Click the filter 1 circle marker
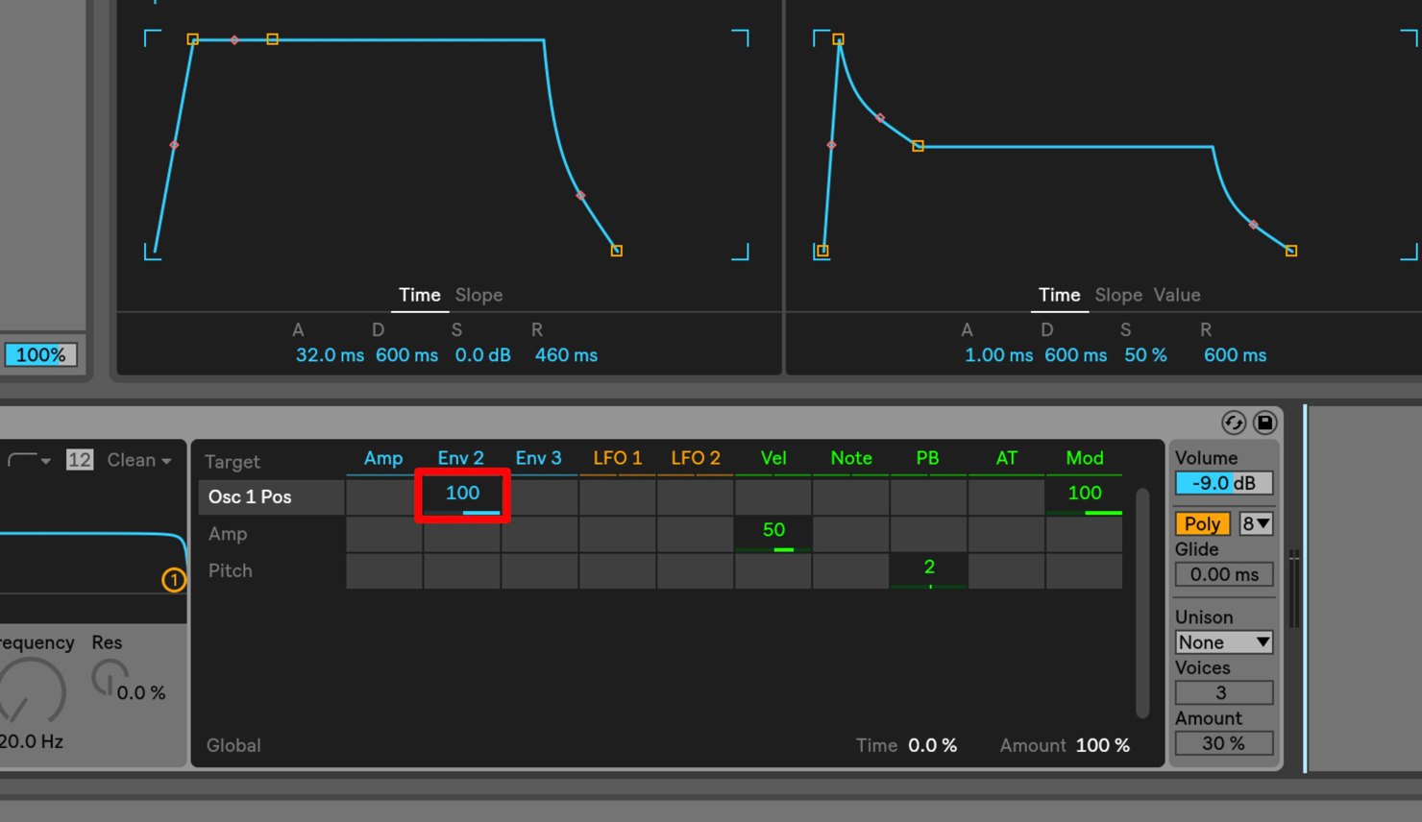1422x822 pixels. pyautogui.click(x=174, y=580)
